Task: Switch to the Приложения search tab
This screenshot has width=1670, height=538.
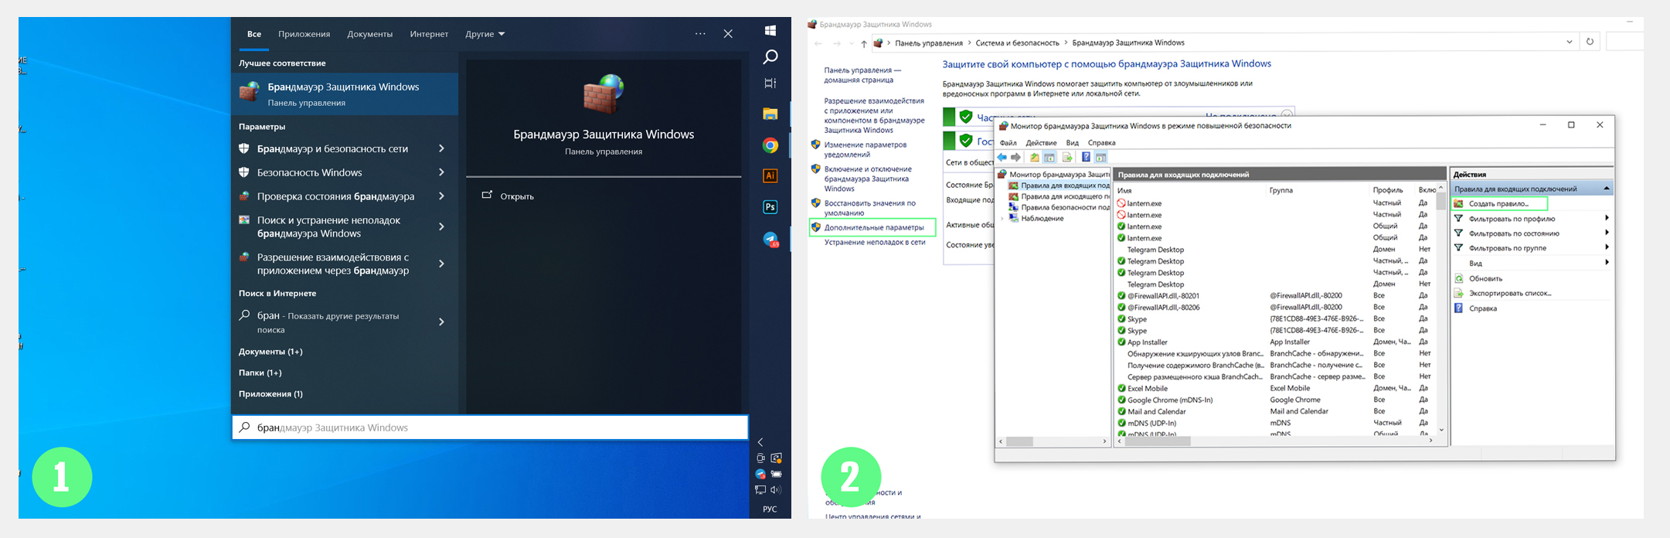Action: [x=304, y=34]
